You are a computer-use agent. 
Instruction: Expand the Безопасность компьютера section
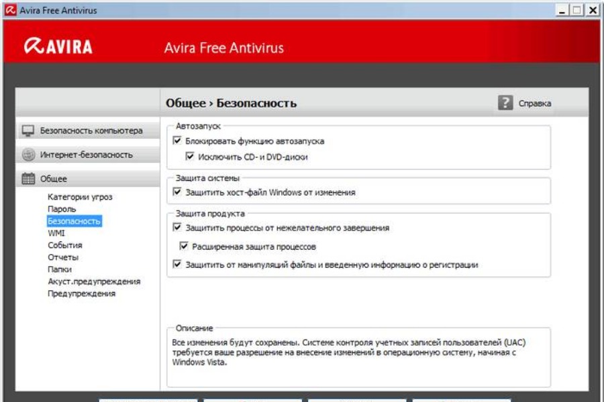tap(88, 131)
